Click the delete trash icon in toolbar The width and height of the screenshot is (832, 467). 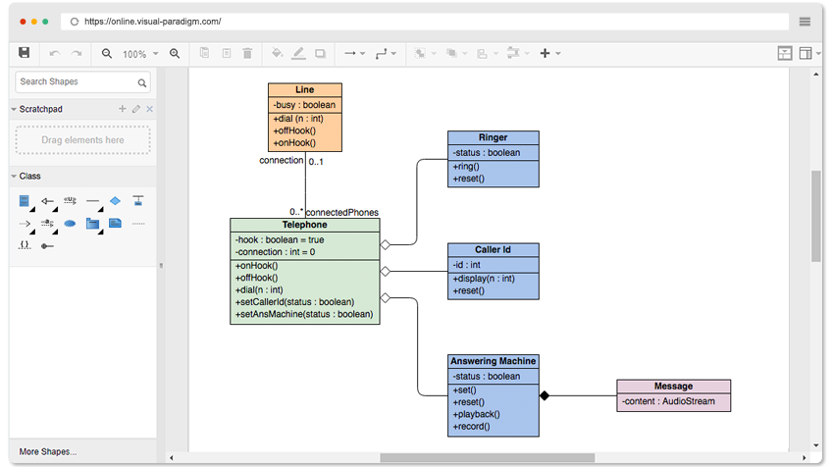(x=247, y=53)
